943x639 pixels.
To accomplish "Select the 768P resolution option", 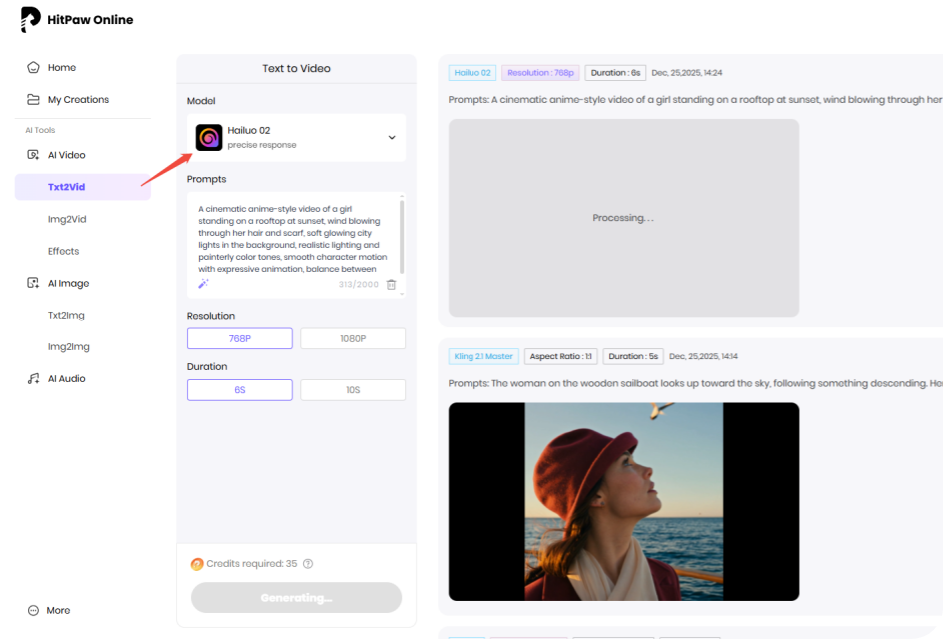I will (x=239, y=338).
